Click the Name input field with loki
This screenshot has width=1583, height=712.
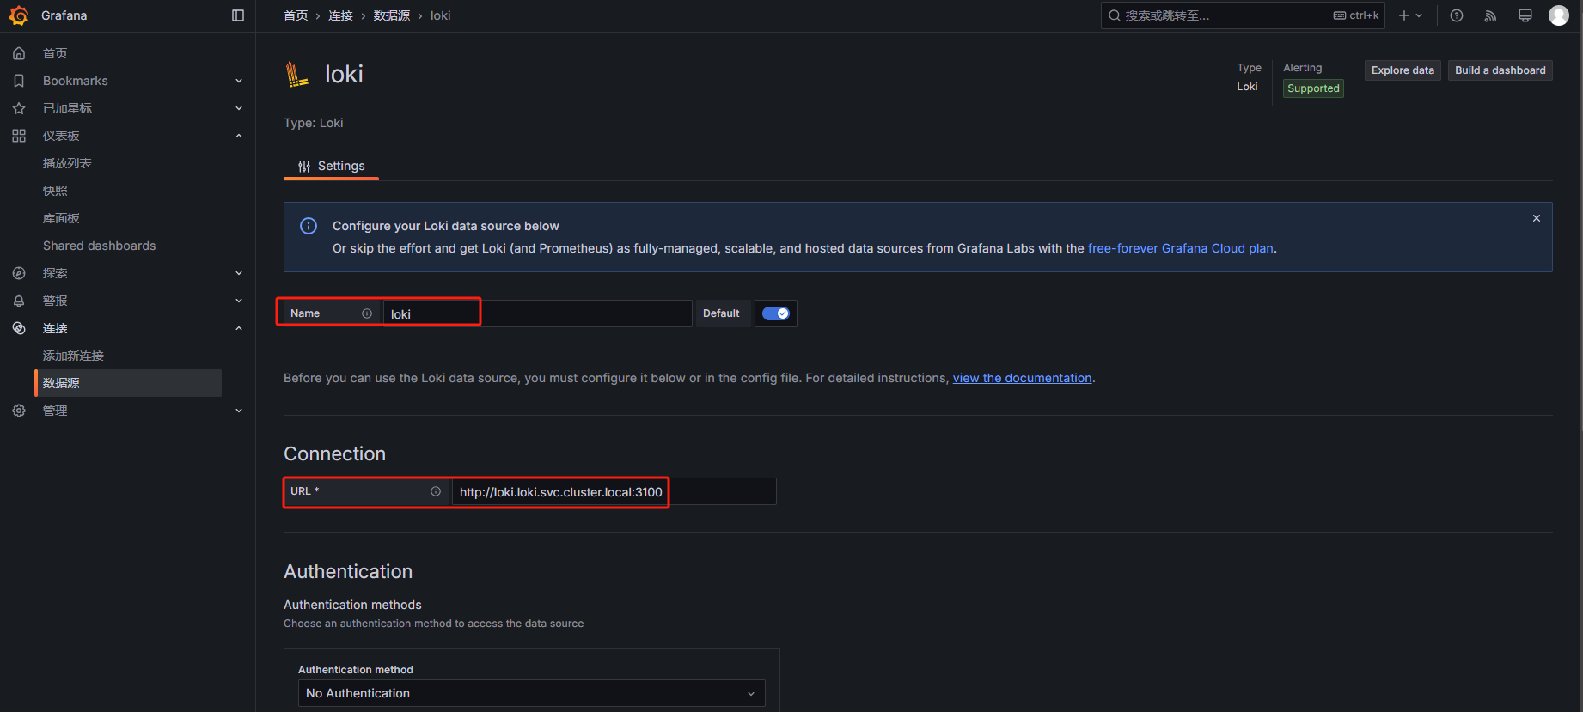coord(537,313)
